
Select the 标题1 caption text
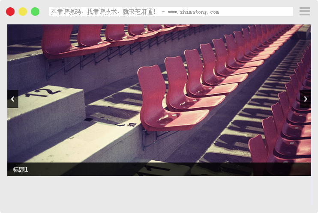pyautogui.click(x=21, y=170)
